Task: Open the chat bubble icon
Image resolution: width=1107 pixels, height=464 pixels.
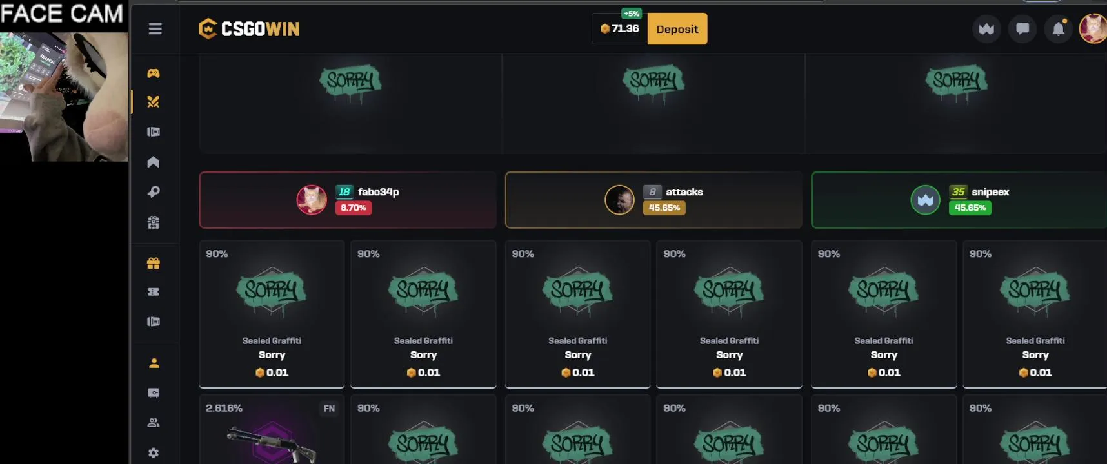Action: point(1022,29)
